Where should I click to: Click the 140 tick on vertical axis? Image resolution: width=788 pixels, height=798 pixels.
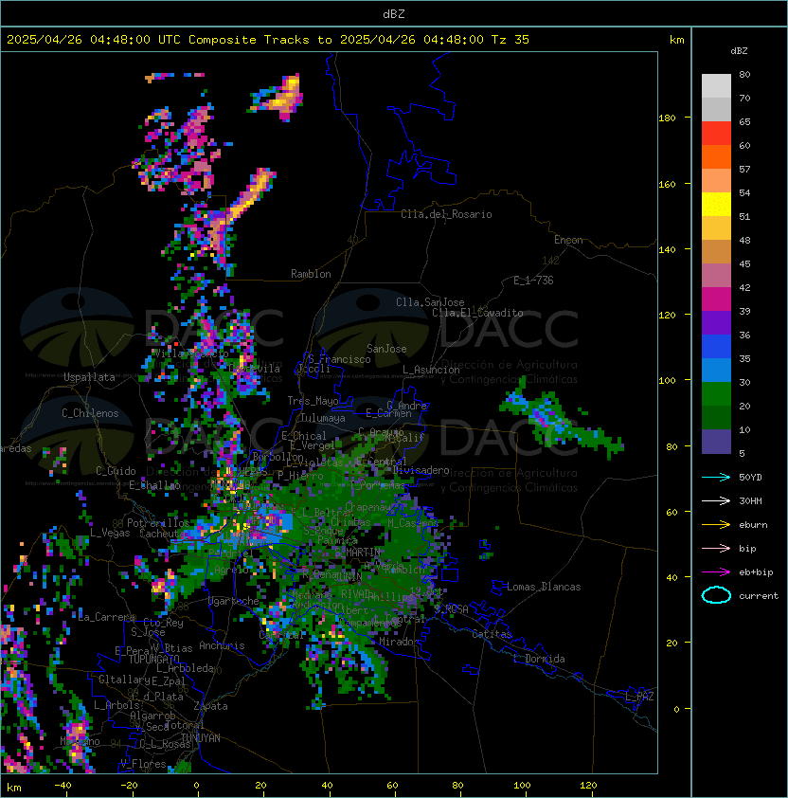tap(667, 249)
